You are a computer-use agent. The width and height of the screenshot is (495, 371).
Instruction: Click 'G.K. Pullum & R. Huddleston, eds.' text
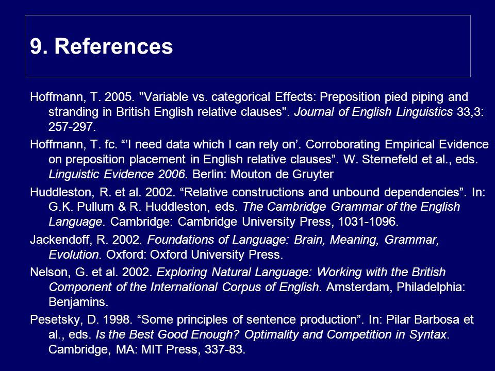click(143, 207)
